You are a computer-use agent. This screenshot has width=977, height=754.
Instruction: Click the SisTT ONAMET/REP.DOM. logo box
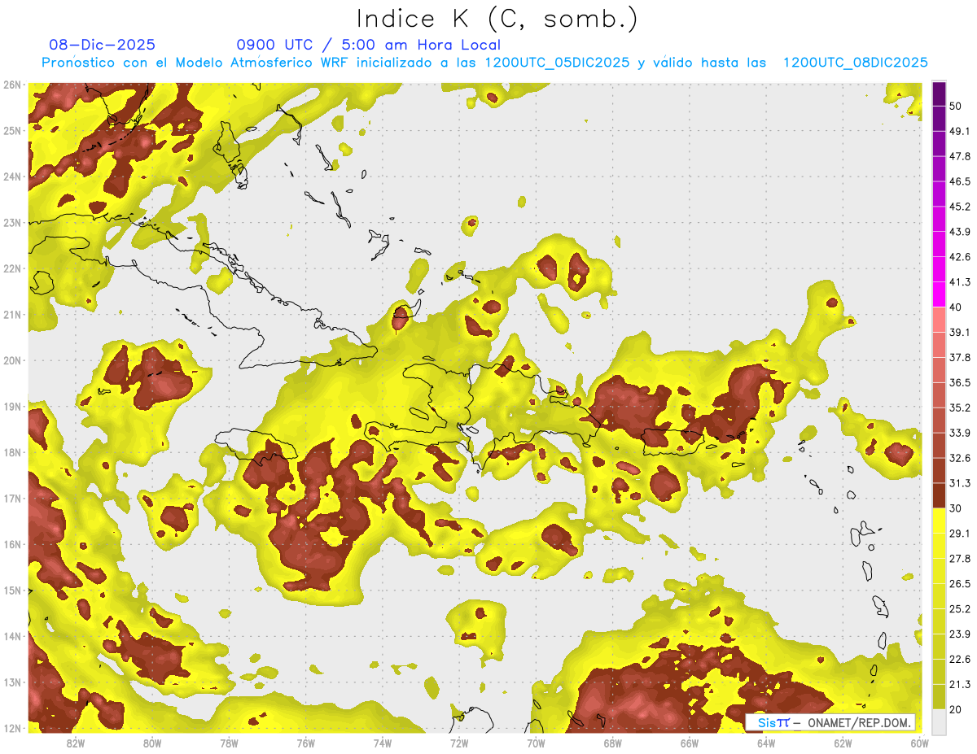click(x=831, y=722)
